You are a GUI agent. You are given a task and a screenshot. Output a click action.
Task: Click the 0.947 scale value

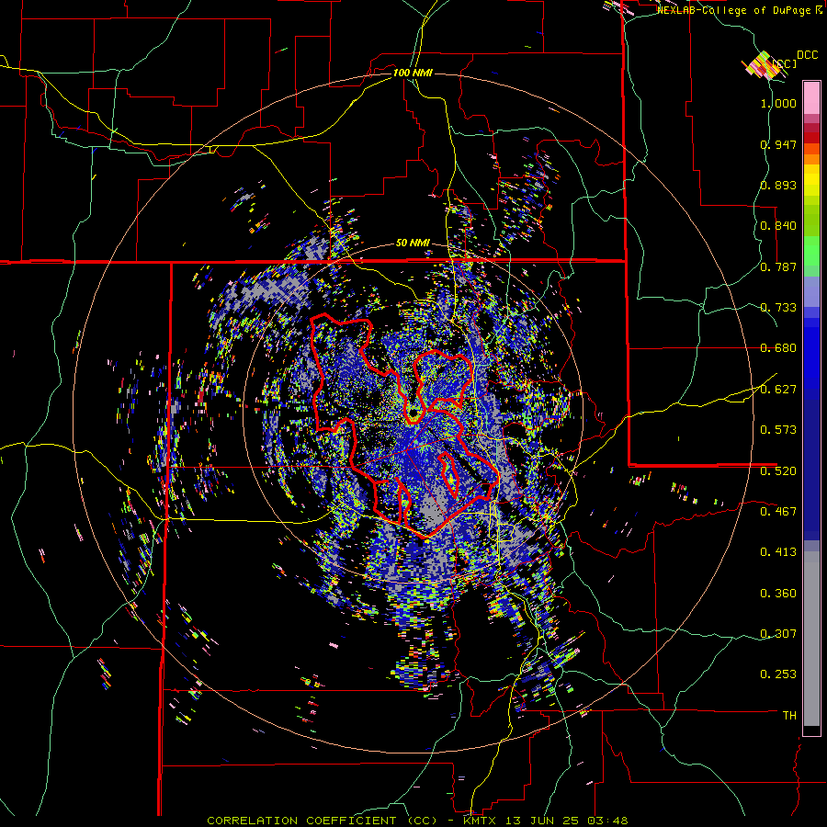(x=778, y=144)
